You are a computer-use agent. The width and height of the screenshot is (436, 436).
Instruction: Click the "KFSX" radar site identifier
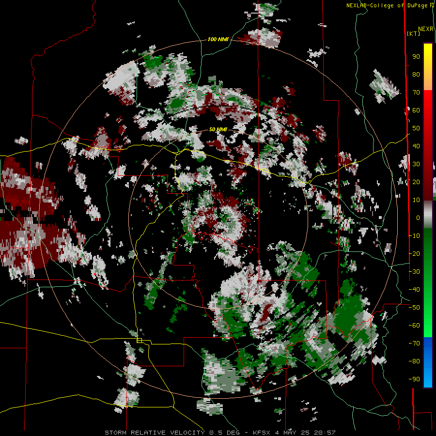[262, 433]
